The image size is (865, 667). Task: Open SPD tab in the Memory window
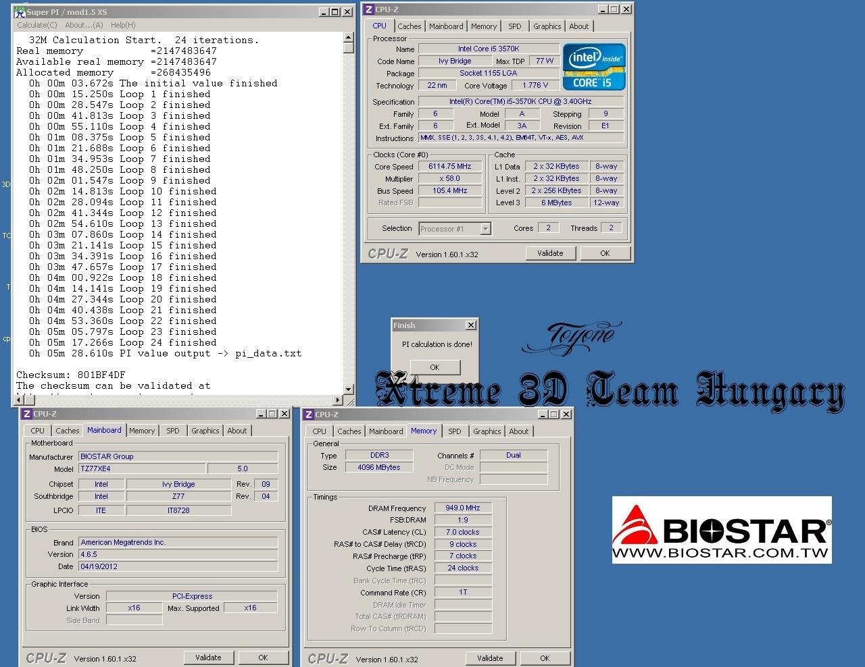click(x=455, y=431)
